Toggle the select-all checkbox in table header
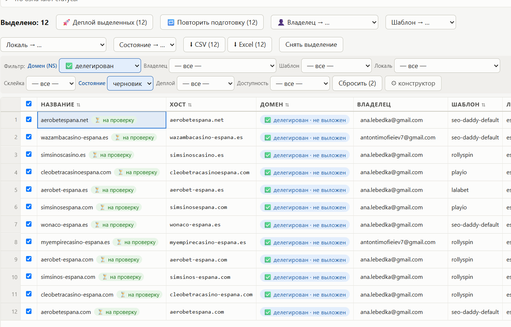511x327 pixels. pos(29,104)
